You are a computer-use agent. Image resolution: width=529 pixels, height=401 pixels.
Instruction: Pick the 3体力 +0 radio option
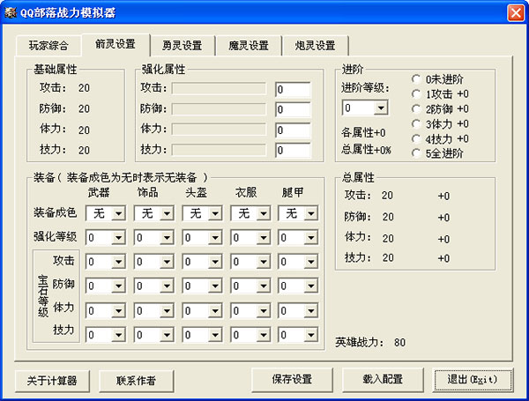(x=440, y=124)
